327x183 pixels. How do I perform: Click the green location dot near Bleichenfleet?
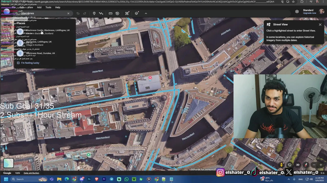[x=88, y=155]
